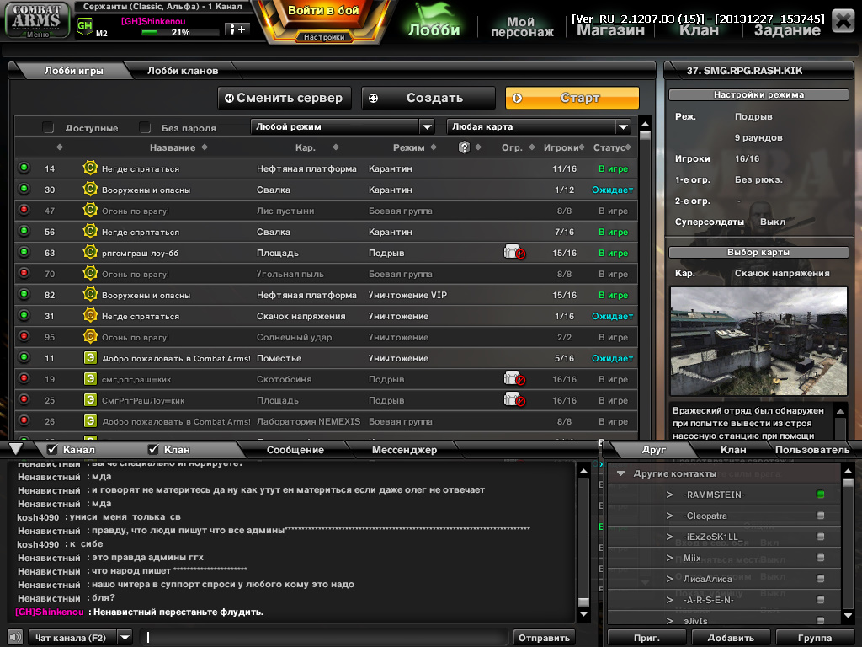The image size is (862, 647).
Task: Click the Группа button
Action: (x=815, y=638)
